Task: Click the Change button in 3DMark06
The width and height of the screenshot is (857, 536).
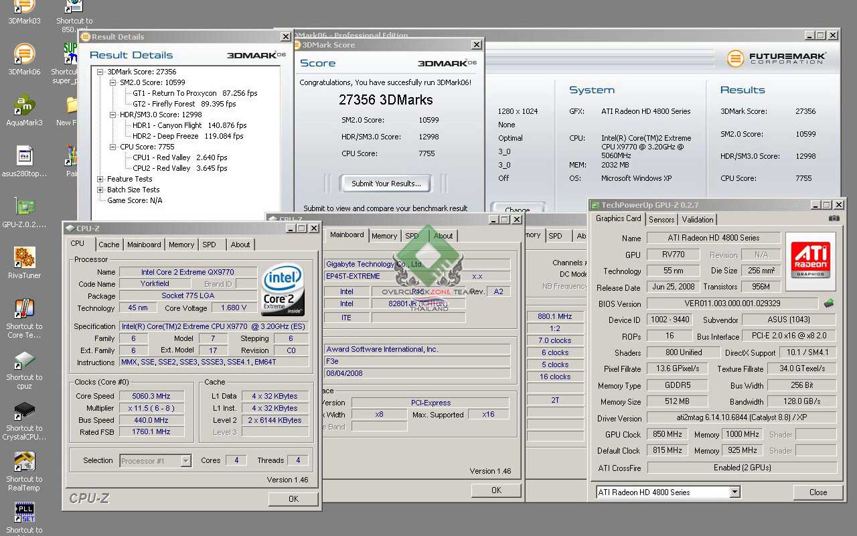Action: [x=517, y=209]
